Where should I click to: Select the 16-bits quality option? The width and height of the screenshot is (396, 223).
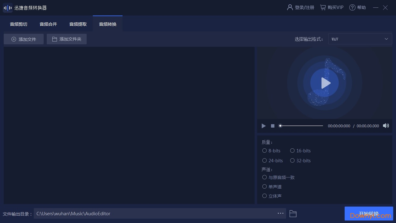[x=292, y=151]
